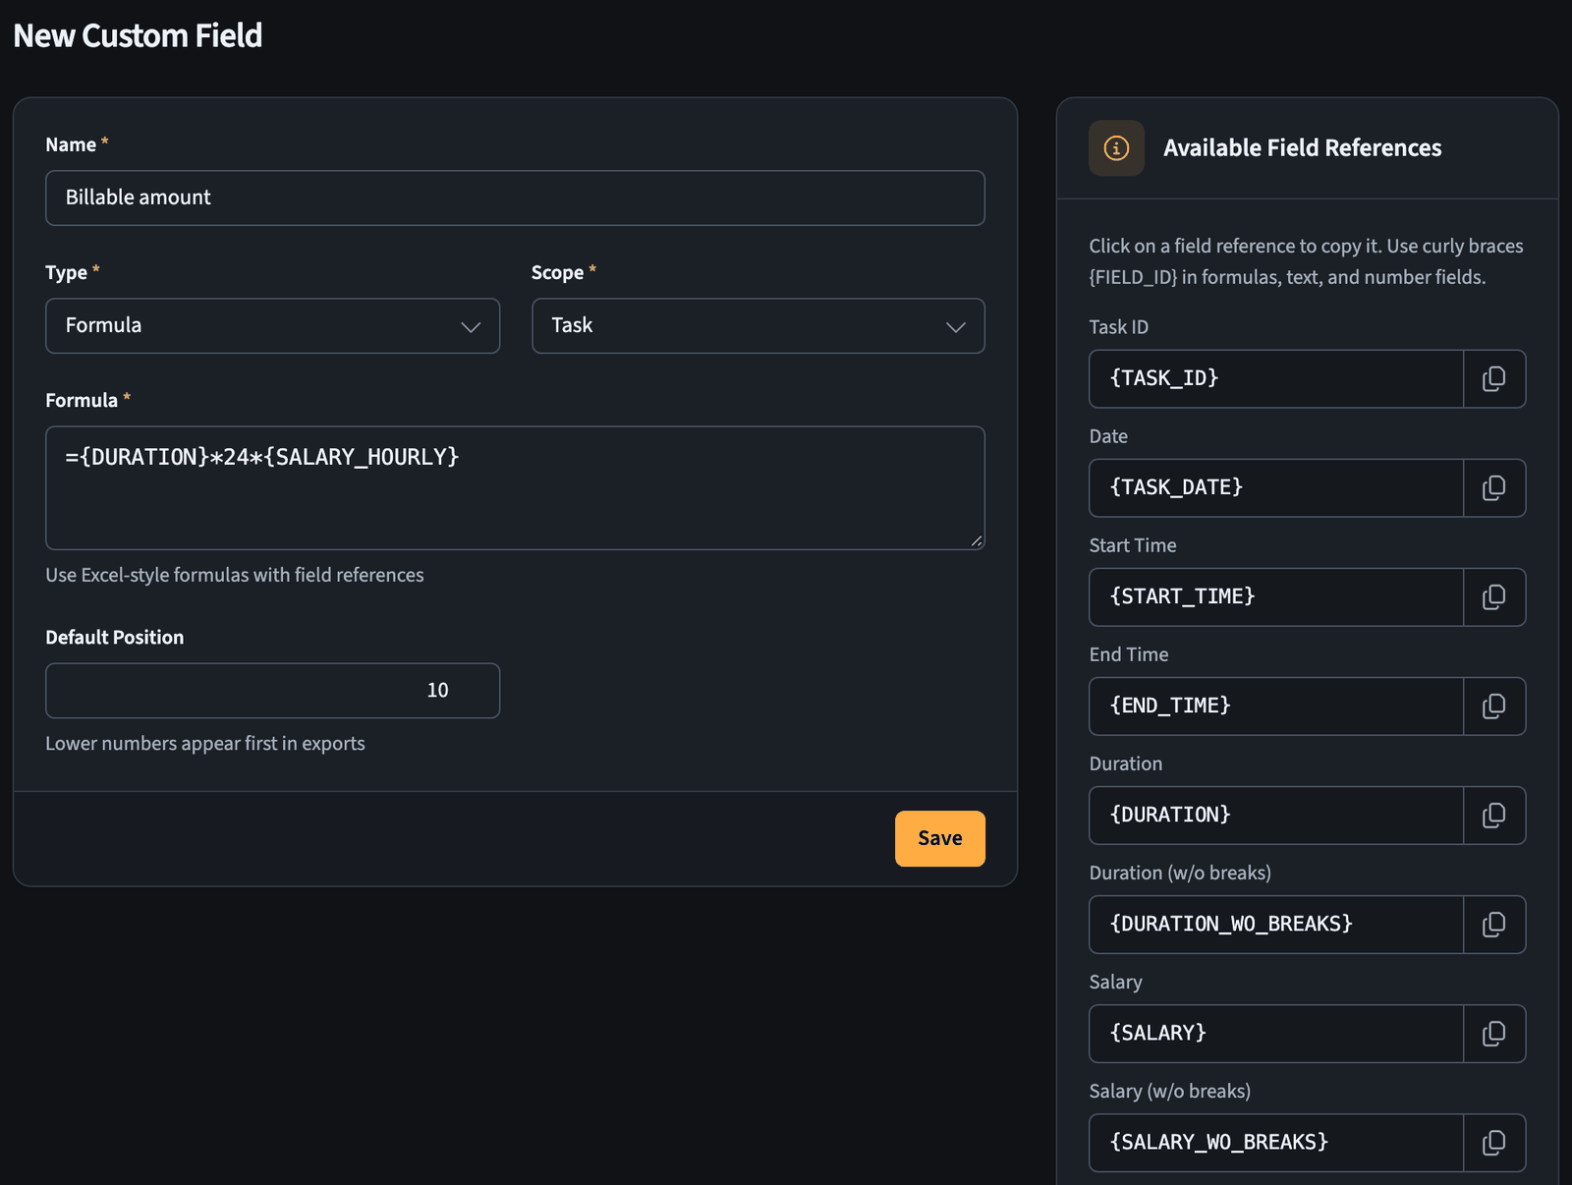The width and height of the screenshot is (1572, 1185).
Task: Copy the {SALARY} reference icon
Action: (x=1494, y=1034)
